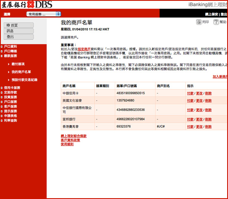Image resolution: width=228 pixels, height=199 pixels.
Task: Click 刪除 for 富邦銀行
Action: pyautogui.click(x=208, y=119)
